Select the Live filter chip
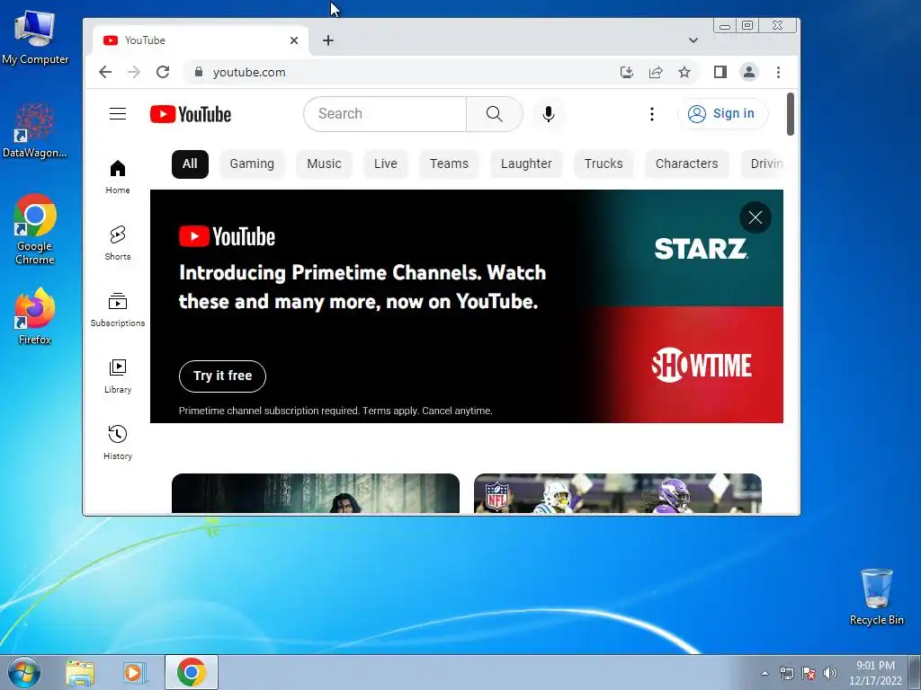 point(385,164)
